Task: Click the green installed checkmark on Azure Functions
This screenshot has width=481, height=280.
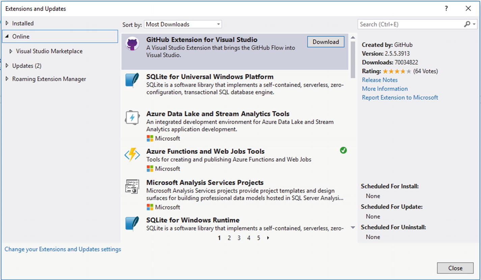Action: click(343, 150)
